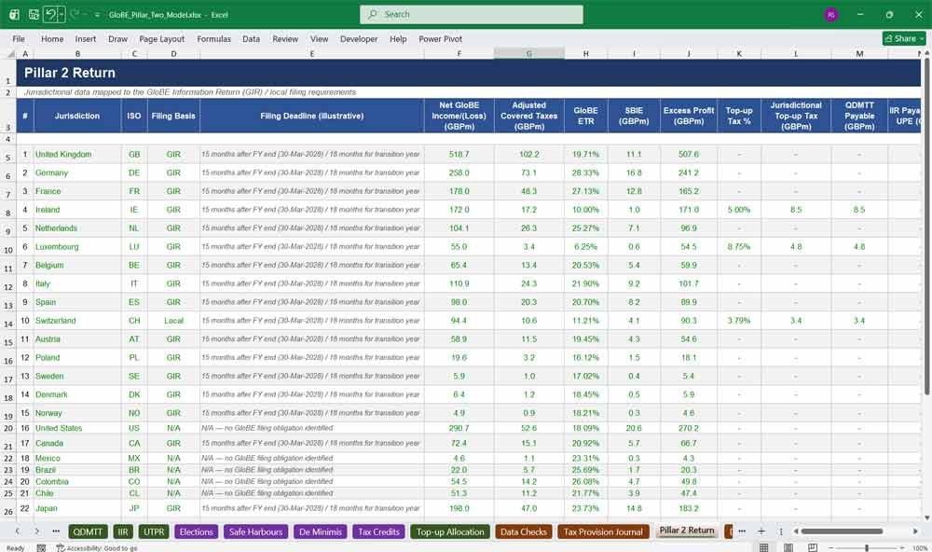The image size is (932, 552).
Task: Open the Page Layout tab
Action: click(161, 38)
